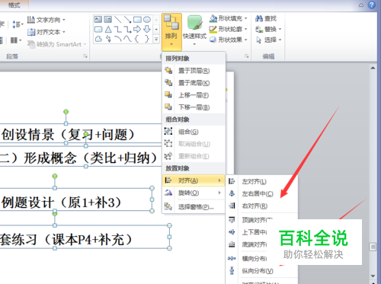Pick the down arrow shape in gallery

(x=147, y=29)
